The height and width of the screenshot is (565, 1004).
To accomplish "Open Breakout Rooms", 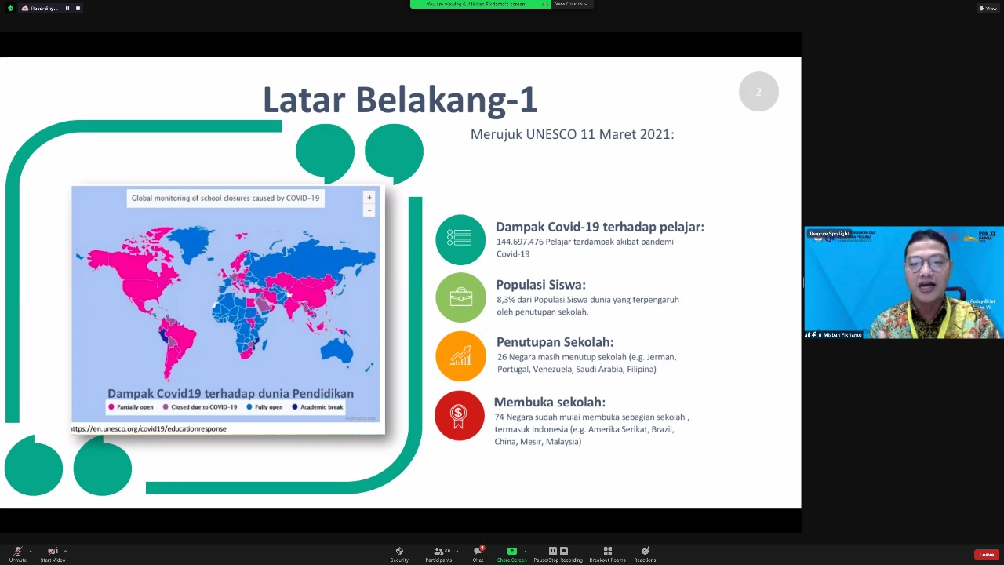I will tap(607, 554).
